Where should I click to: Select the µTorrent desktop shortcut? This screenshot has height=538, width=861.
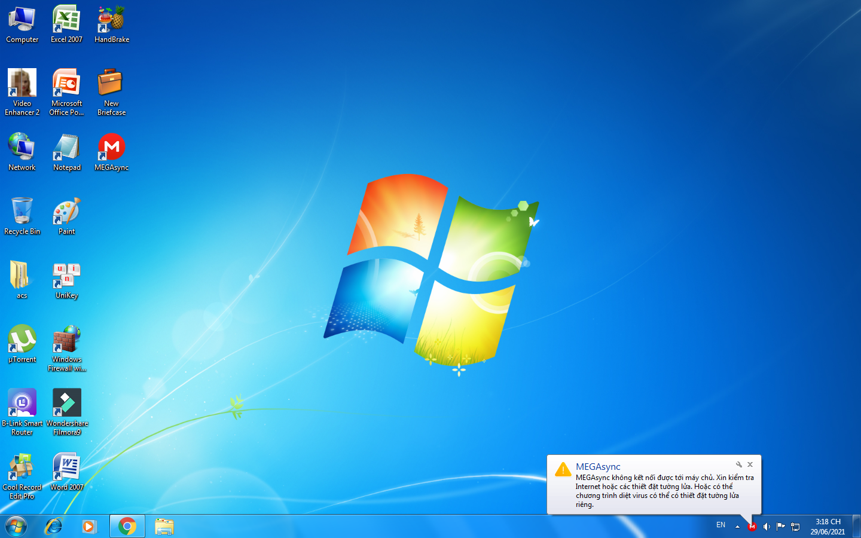click(x=22, y=344)
